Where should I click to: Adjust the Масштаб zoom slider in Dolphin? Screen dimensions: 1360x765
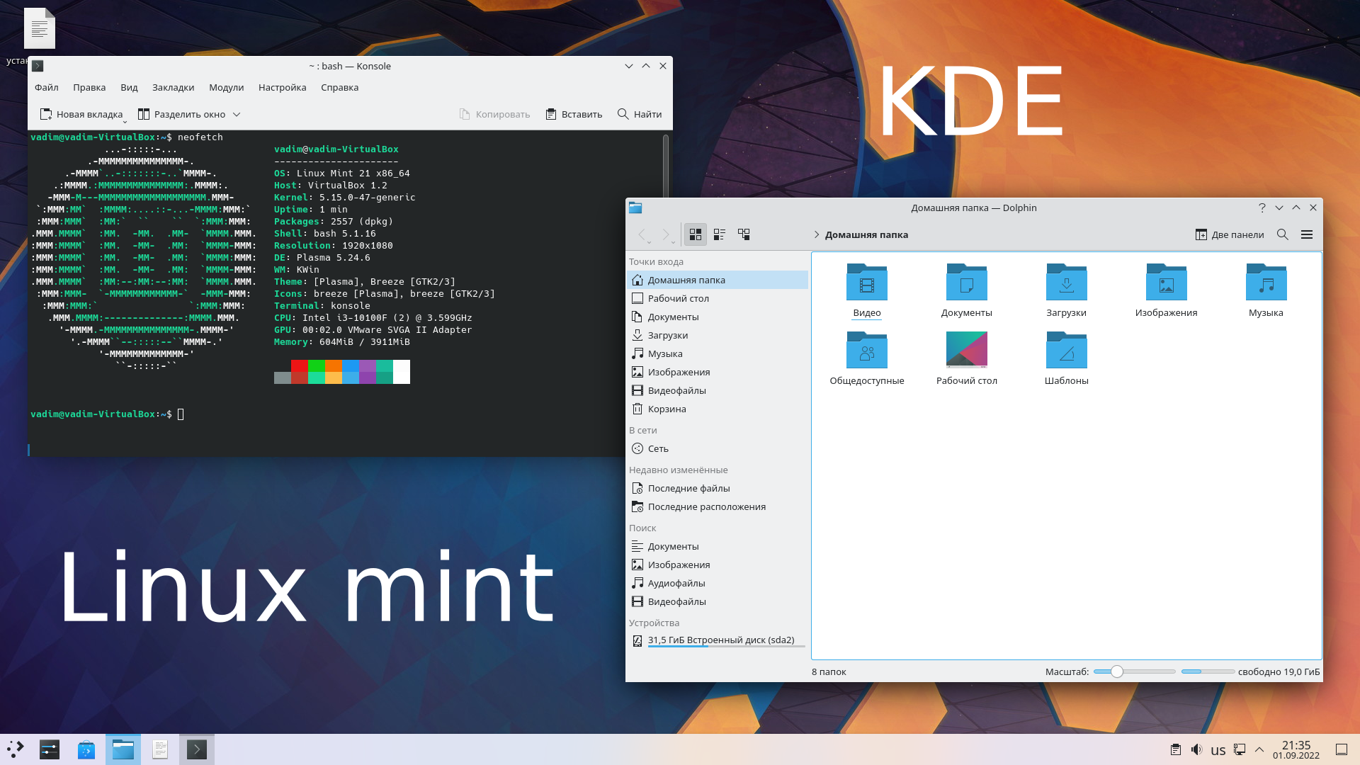click(x=1117, y=671)
